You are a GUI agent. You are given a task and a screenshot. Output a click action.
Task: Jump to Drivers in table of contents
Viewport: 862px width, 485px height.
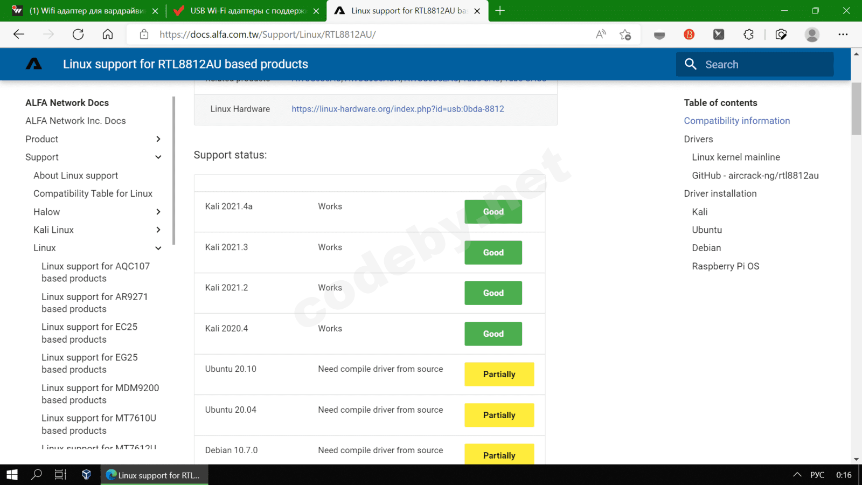click(x=699, y=139)
